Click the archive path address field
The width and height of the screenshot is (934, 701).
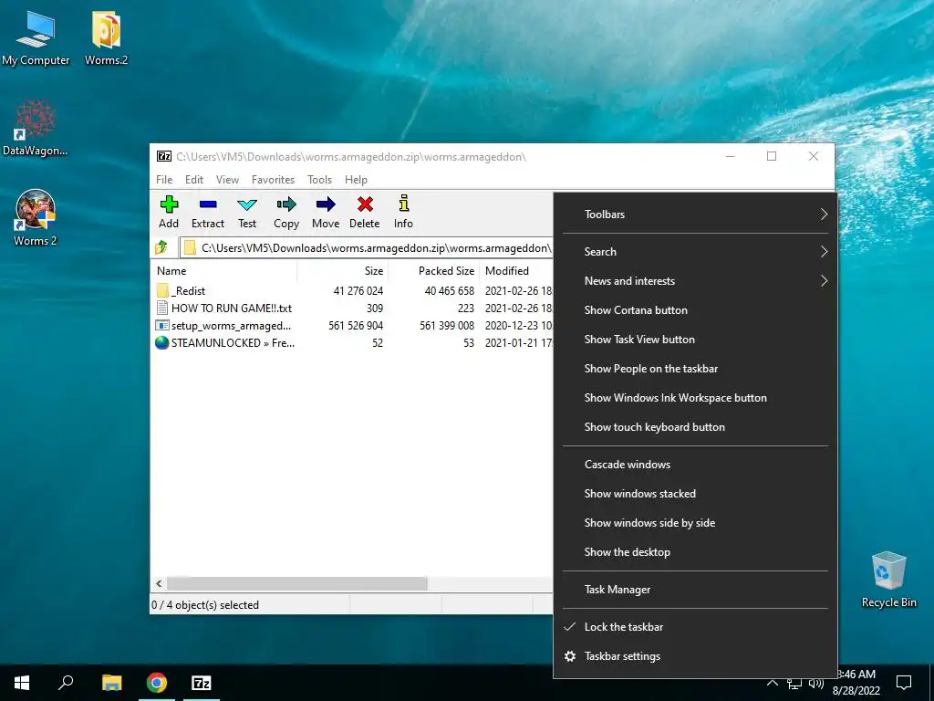pos(367,248)
